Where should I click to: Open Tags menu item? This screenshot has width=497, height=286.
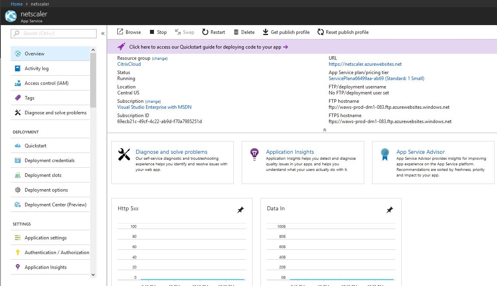pos(50,98)
